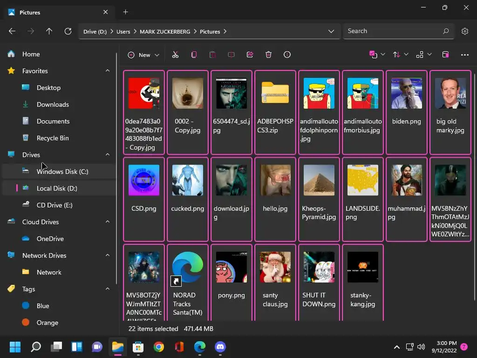This screenshot has width=477, height=358.
Task: Click the Cut scissors icon in toolbar
Action: 175,55
